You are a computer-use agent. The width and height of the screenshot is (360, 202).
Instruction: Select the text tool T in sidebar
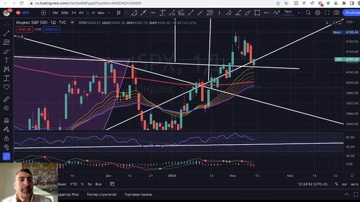pyautogui.click(x=6, y=60)
